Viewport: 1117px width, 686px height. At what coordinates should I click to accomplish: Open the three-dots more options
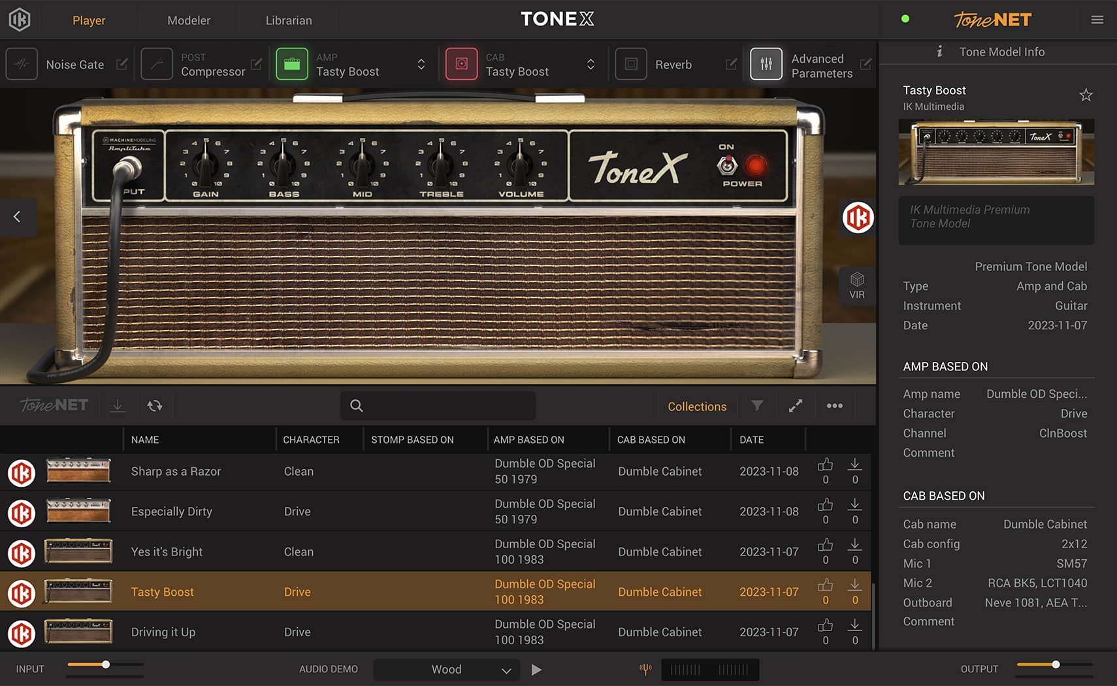coord(834,406)
